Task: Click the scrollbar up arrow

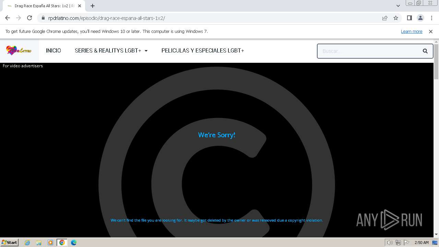Action: 436,42
